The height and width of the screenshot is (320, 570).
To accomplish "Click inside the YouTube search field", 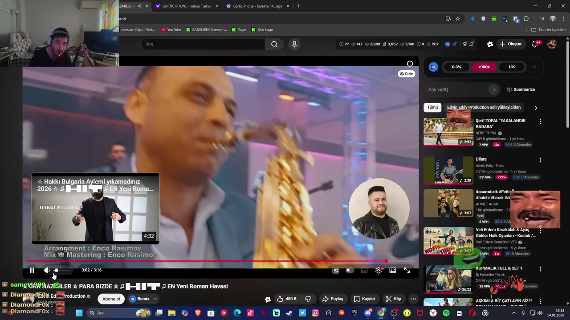I will click(x=203, y=44).
